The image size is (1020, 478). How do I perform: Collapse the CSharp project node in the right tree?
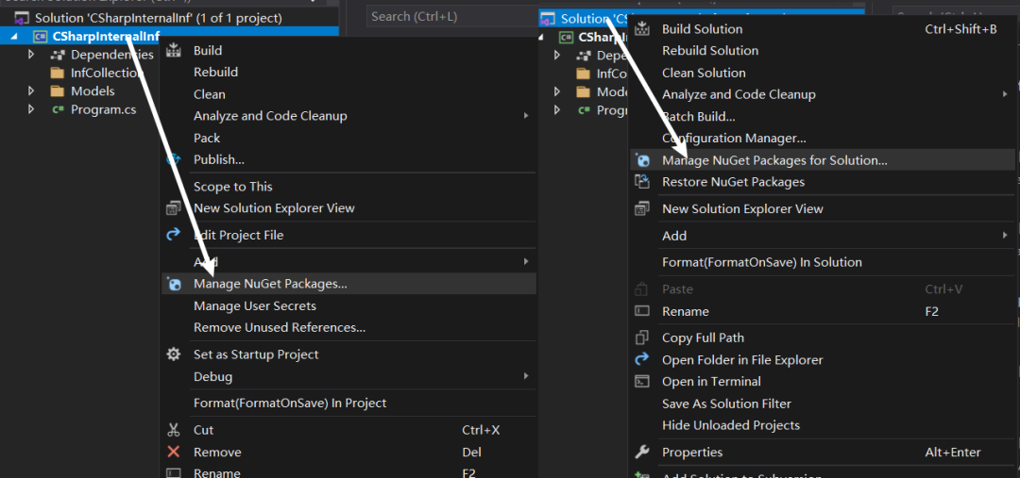[541, 38]
